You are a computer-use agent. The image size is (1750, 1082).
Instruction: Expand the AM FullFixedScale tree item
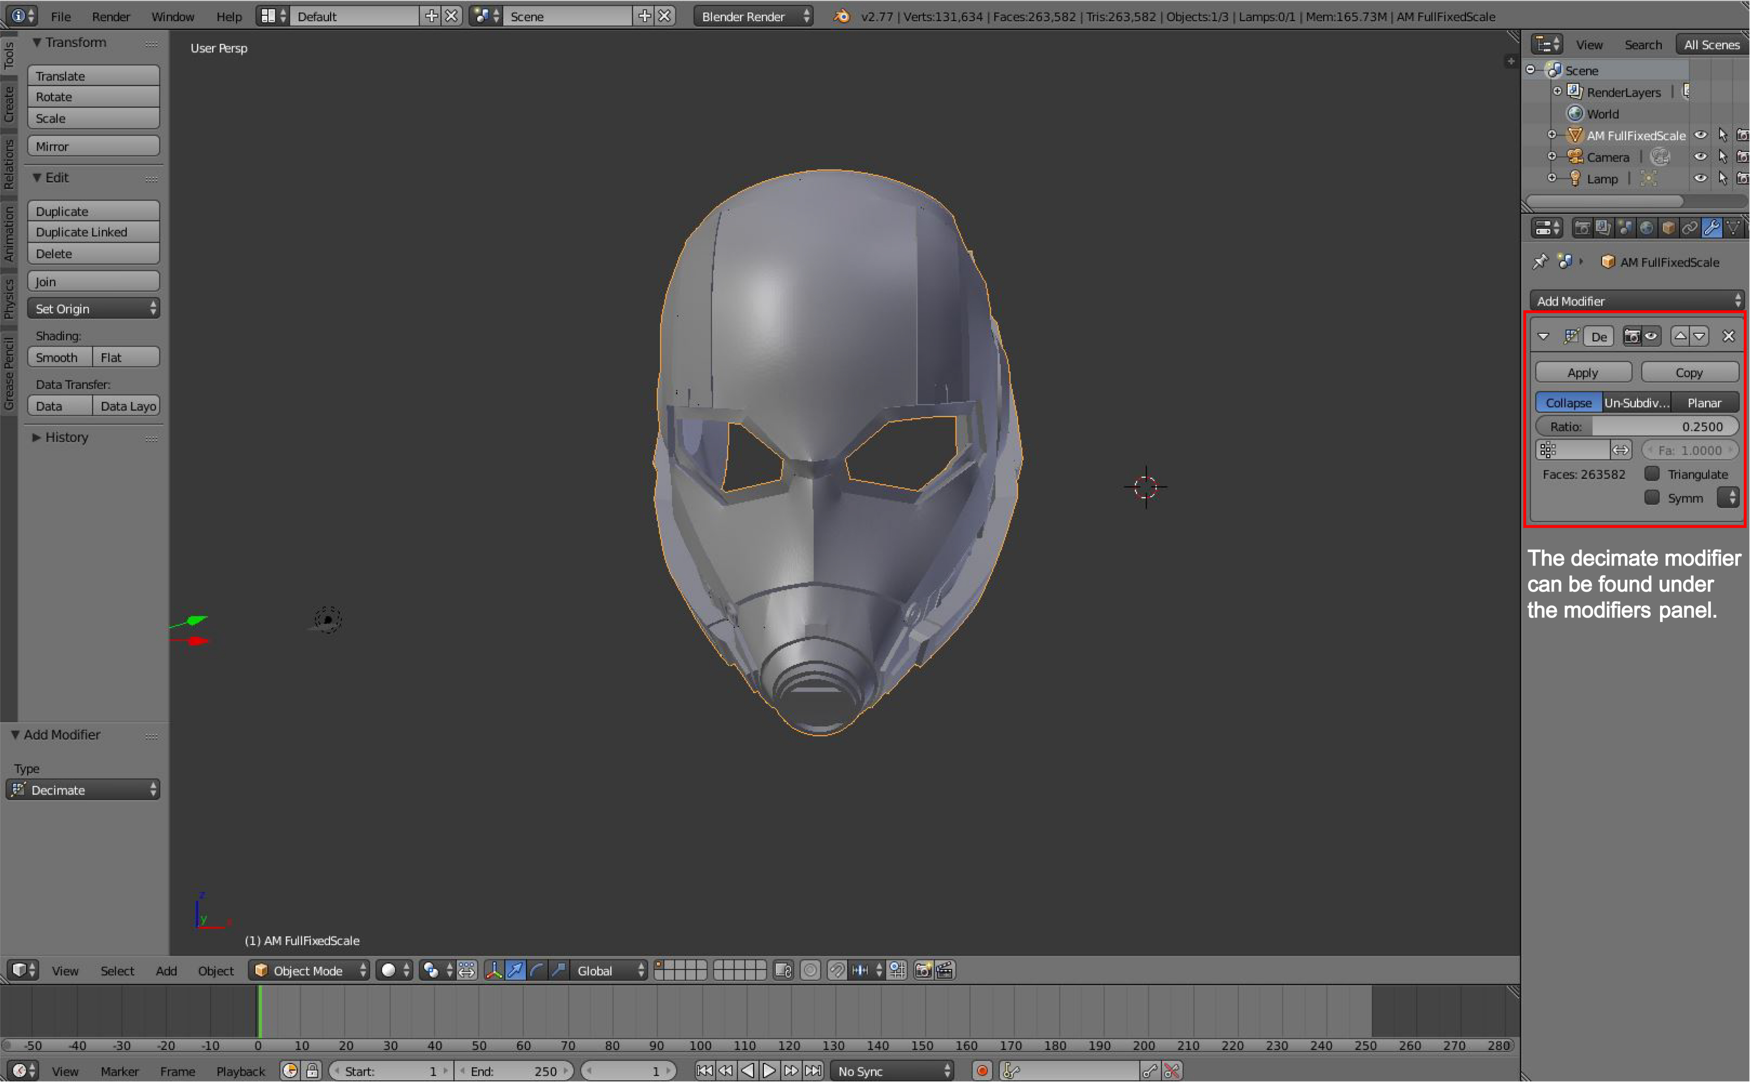click(x=1552, y=135)
